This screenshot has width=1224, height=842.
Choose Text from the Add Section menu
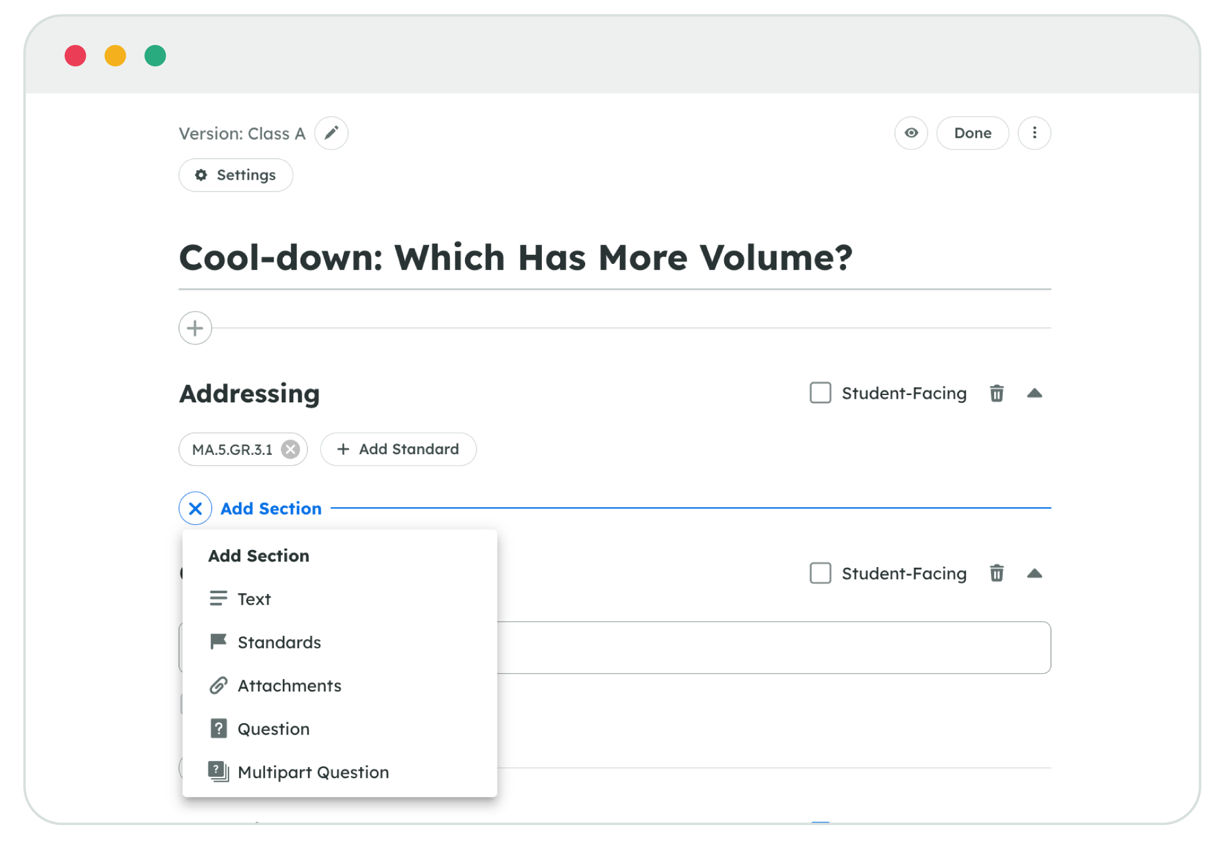tap(254, 599)
